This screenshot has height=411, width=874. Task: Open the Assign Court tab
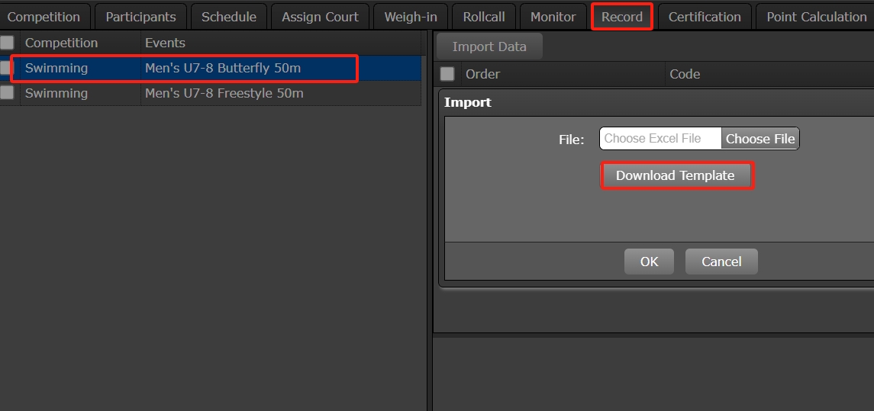coord(320,17)
